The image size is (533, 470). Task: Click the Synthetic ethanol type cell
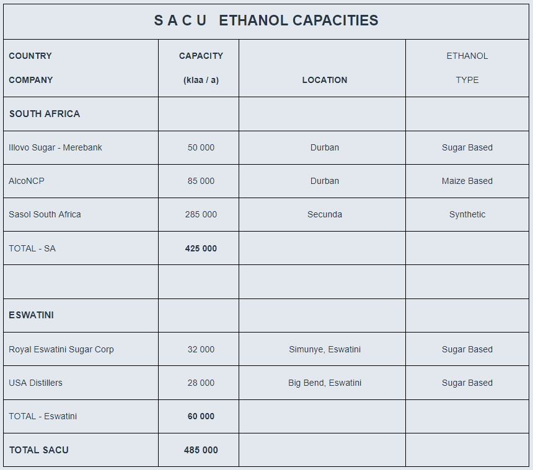(467, 215)
